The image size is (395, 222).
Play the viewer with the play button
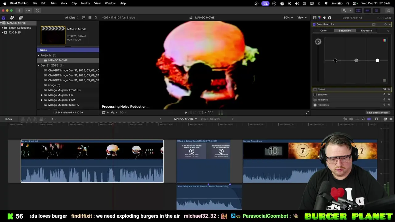186,113
